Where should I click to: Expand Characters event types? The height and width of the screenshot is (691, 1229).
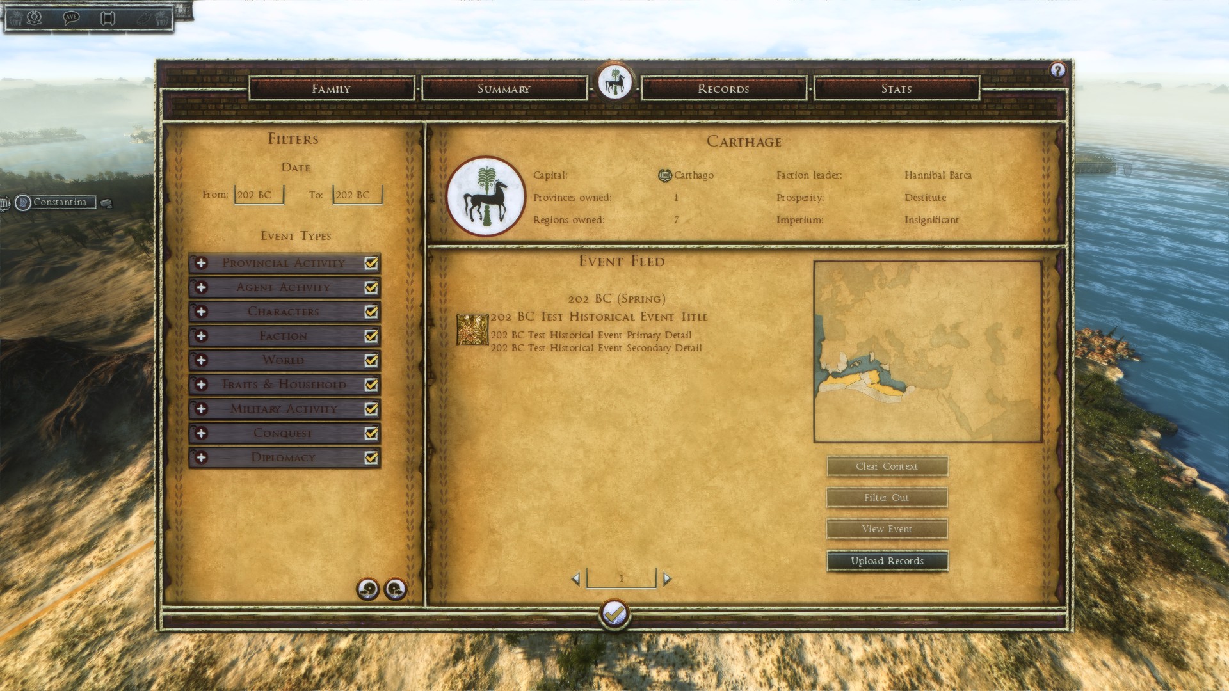click(201, 312)
